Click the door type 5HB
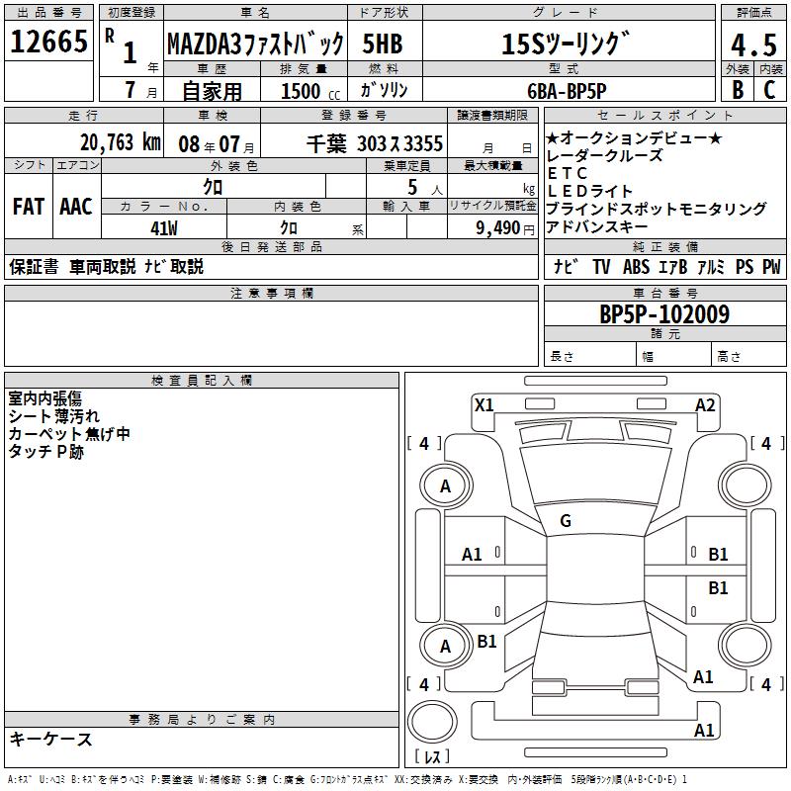Screen dimensions: 791x791 tap(383, 44)
